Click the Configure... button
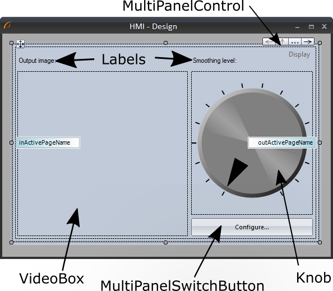Image resolution: width=333 pixels, height=291 pixels. [x=252, y=227]
